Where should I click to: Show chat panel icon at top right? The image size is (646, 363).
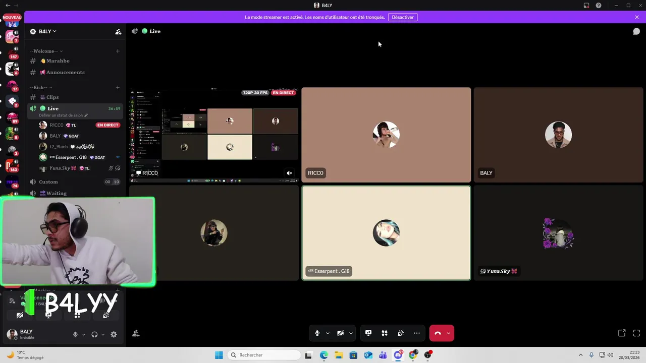coord(636,31)
